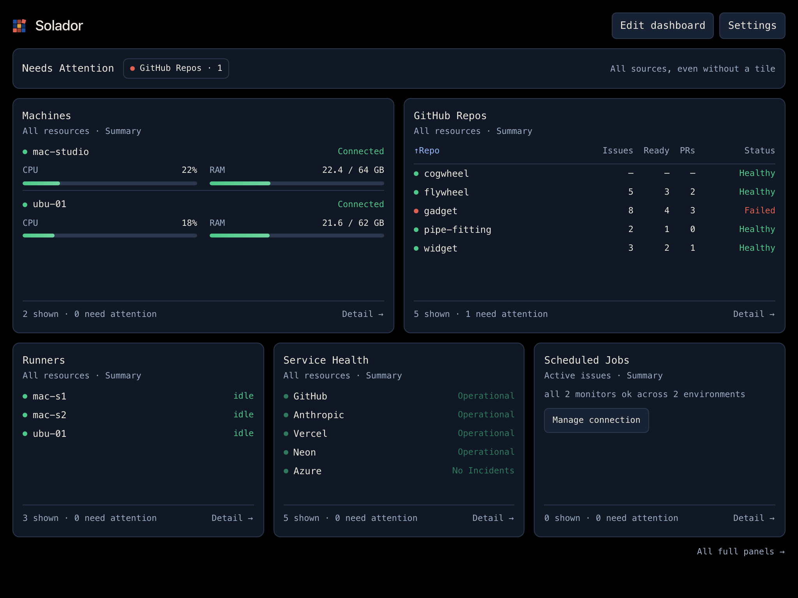Select the mac-s1 runner
Image resolution: width=798 pixels, height=598 pixels.
138,396
